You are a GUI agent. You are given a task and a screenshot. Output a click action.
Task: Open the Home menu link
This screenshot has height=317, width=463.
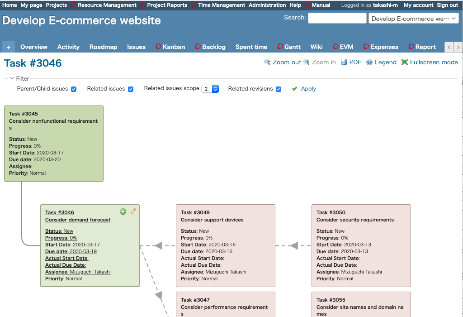click(x=9, y=5)
